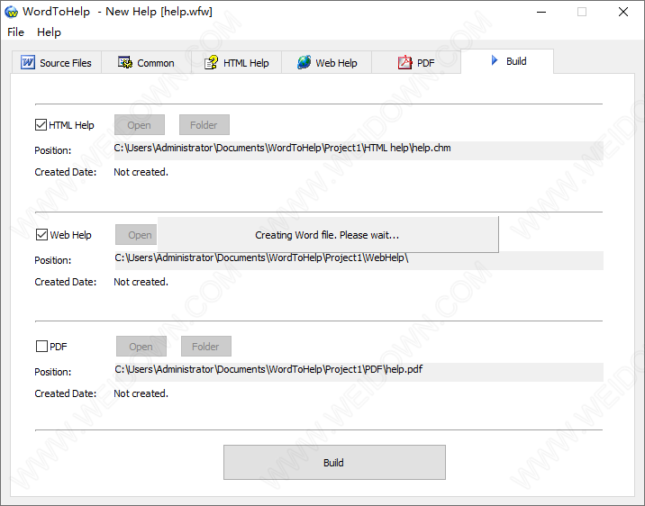The width and height of the screenshot is (645, 506).
Task: Select the Build tab label
Action: (516, 61)
